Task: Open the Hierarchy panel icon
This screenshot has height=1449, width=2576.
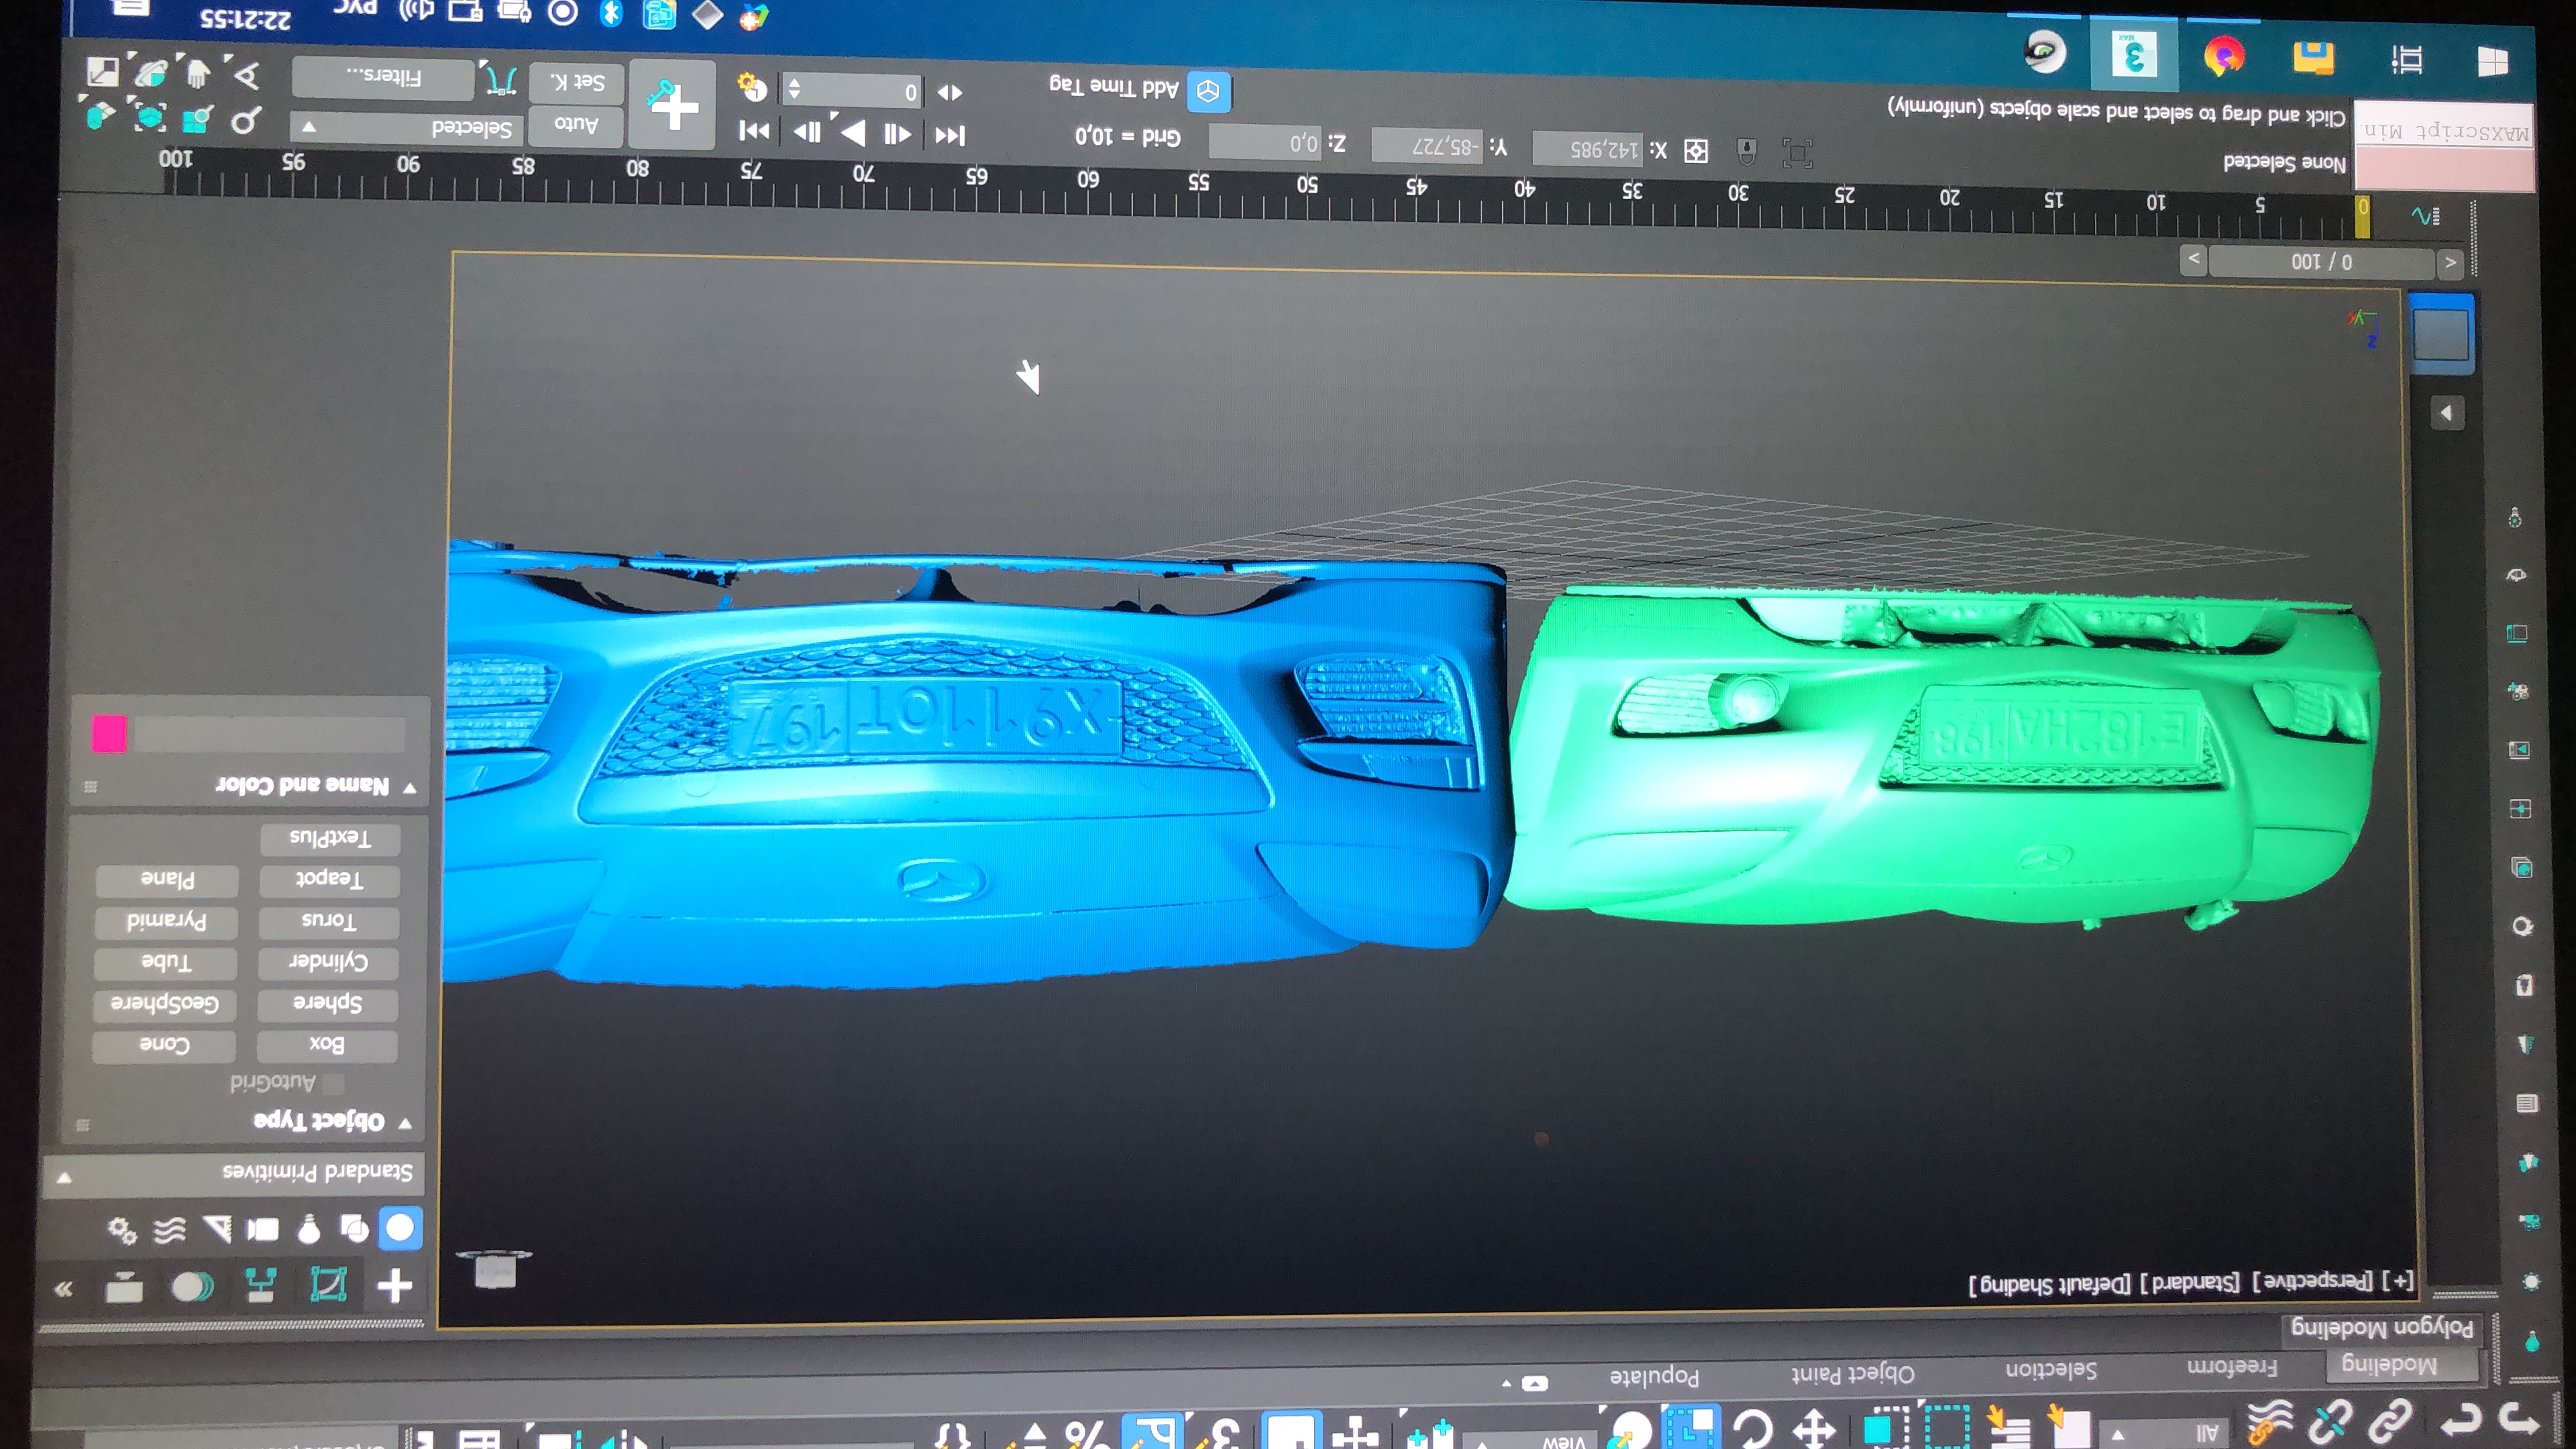Action: point(261,1285)
